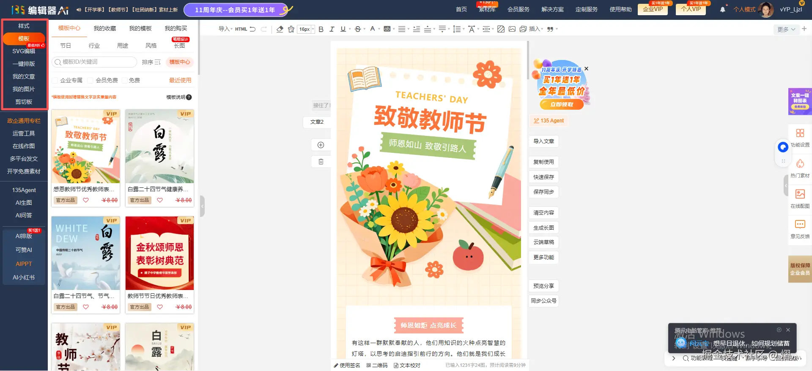Open the 导入 import dropdown
This screenshot has height=371, width=812.
click(x=225, y=29)
